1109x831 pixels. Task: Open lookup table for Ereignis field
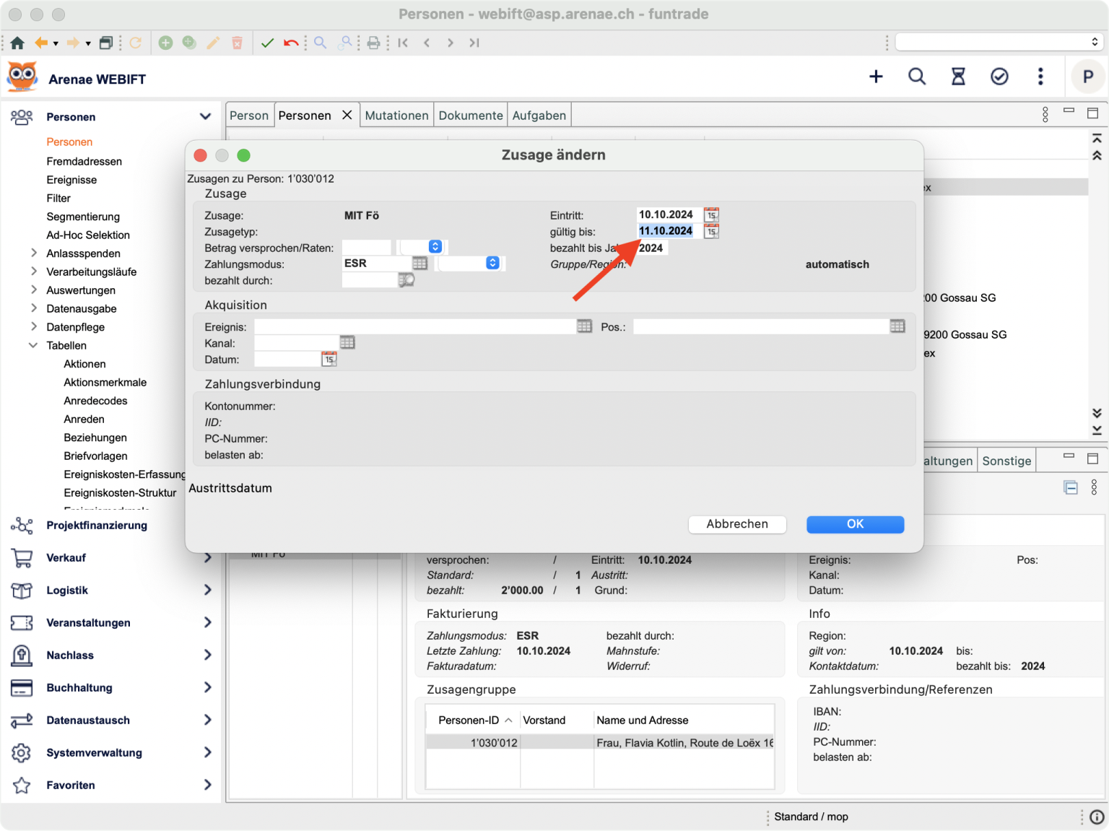[584, 326]
